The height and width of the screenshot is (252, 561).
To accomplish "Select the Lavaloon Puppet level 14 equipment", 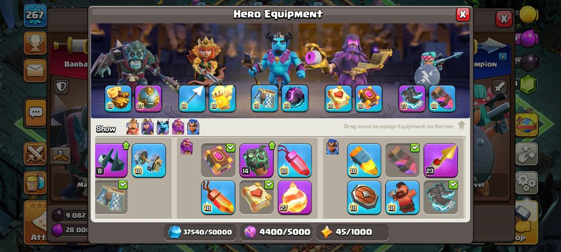I will pos(256,160).
